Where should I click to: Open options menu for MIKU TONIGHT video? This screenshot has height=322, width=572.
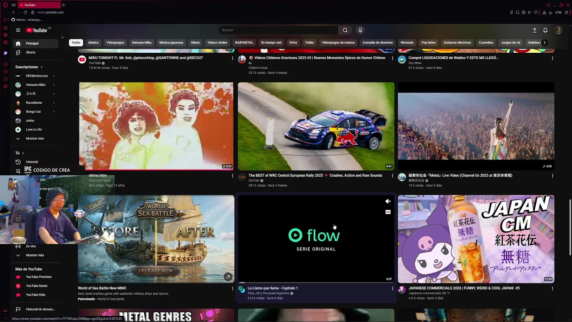click(232, 58)
